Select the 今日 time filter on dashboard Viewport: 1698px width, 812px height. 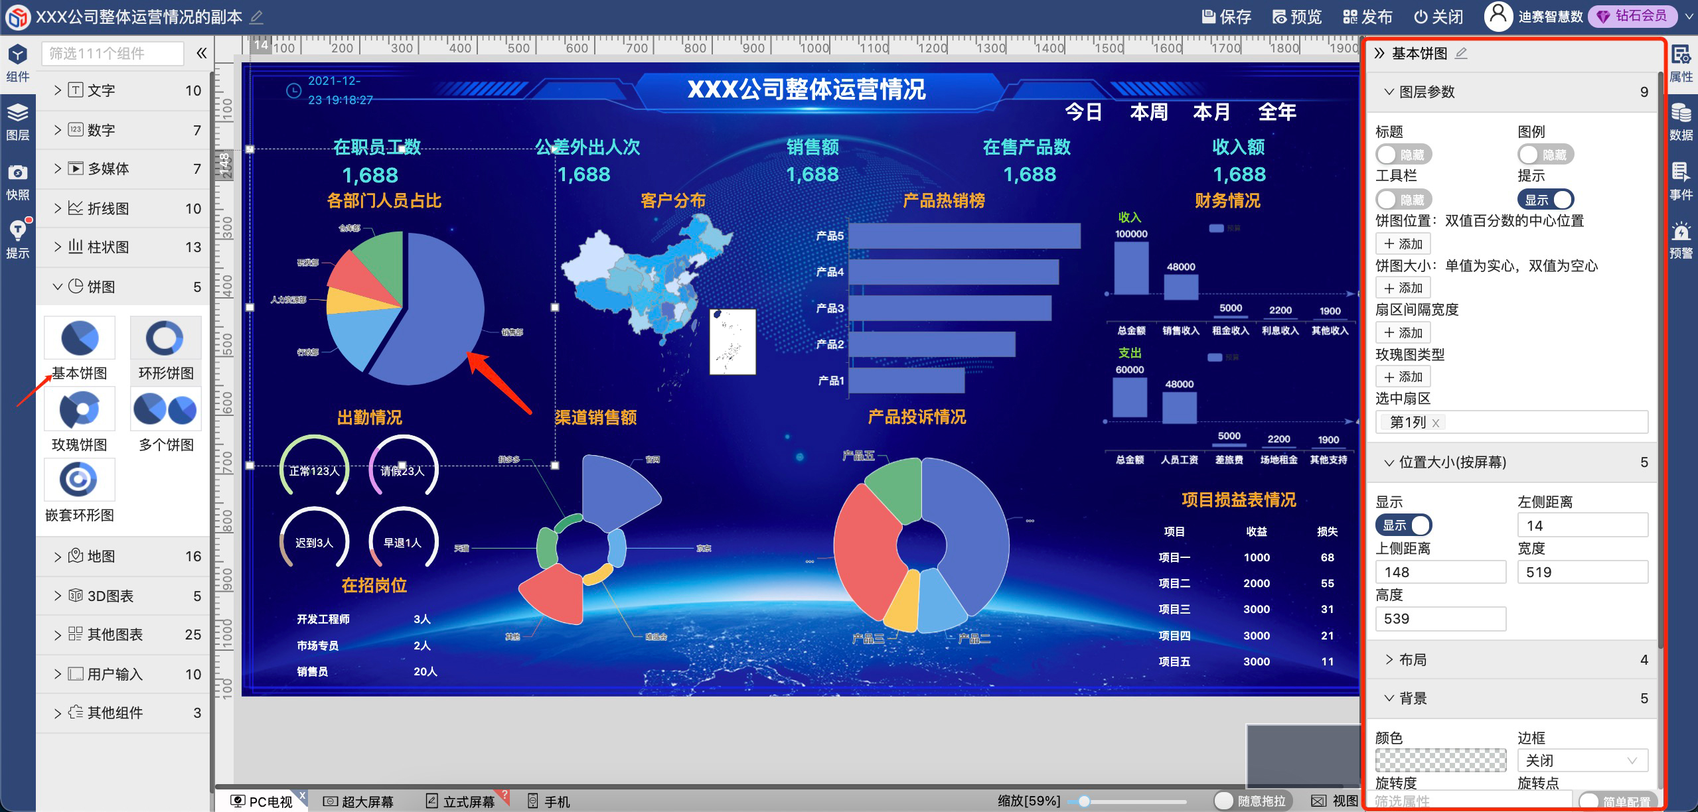pos(1084,111)
